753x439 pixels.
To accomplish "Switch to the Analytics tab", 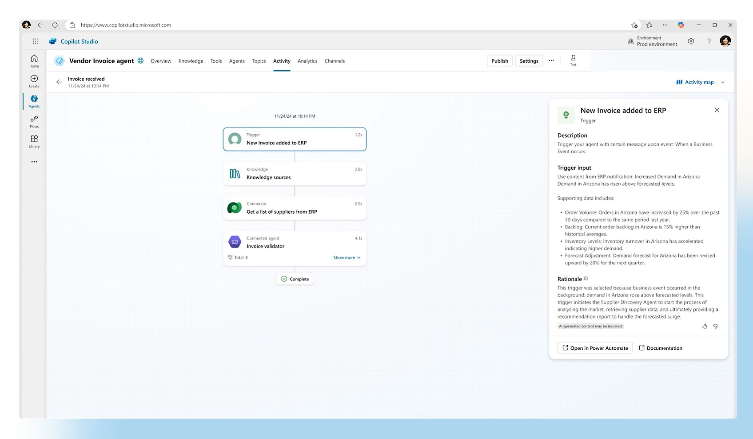I will tap(307, 61).
